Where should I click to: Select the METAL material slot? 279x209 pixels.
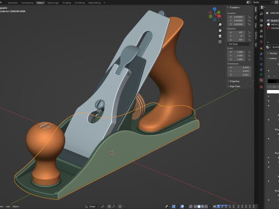273,24
